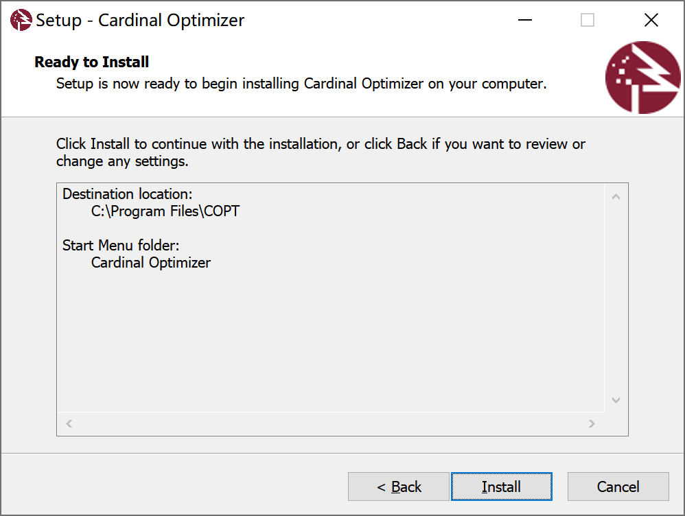Click the large Cardinal Optimizer logo
Viewport: 685px width, 516px height.
tap(642, 78)
